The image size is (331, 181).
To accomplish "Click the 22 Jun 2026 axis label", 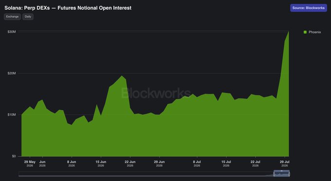I will tap(130, 163).
